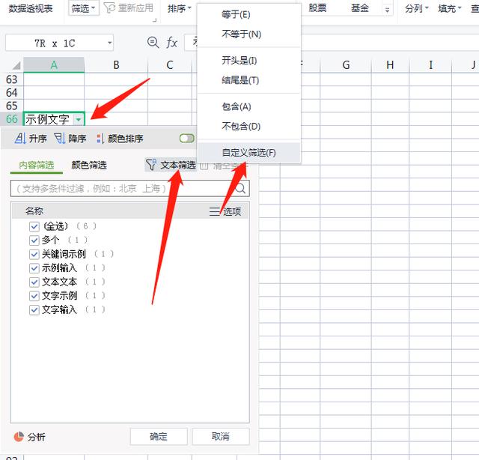Image resolution: width=479 pixels, height=460 pixels.
Task: Select row 65 header
Action: (x=12, y=106)
